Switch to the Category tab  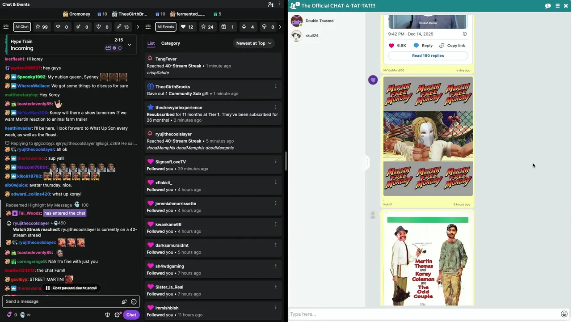pyautogui.click(x=170, y=43)
